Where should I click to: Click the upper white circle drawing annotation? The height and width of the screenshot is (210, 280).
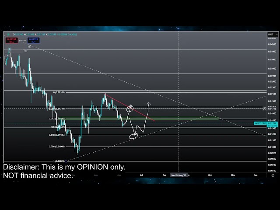(129, 108)
